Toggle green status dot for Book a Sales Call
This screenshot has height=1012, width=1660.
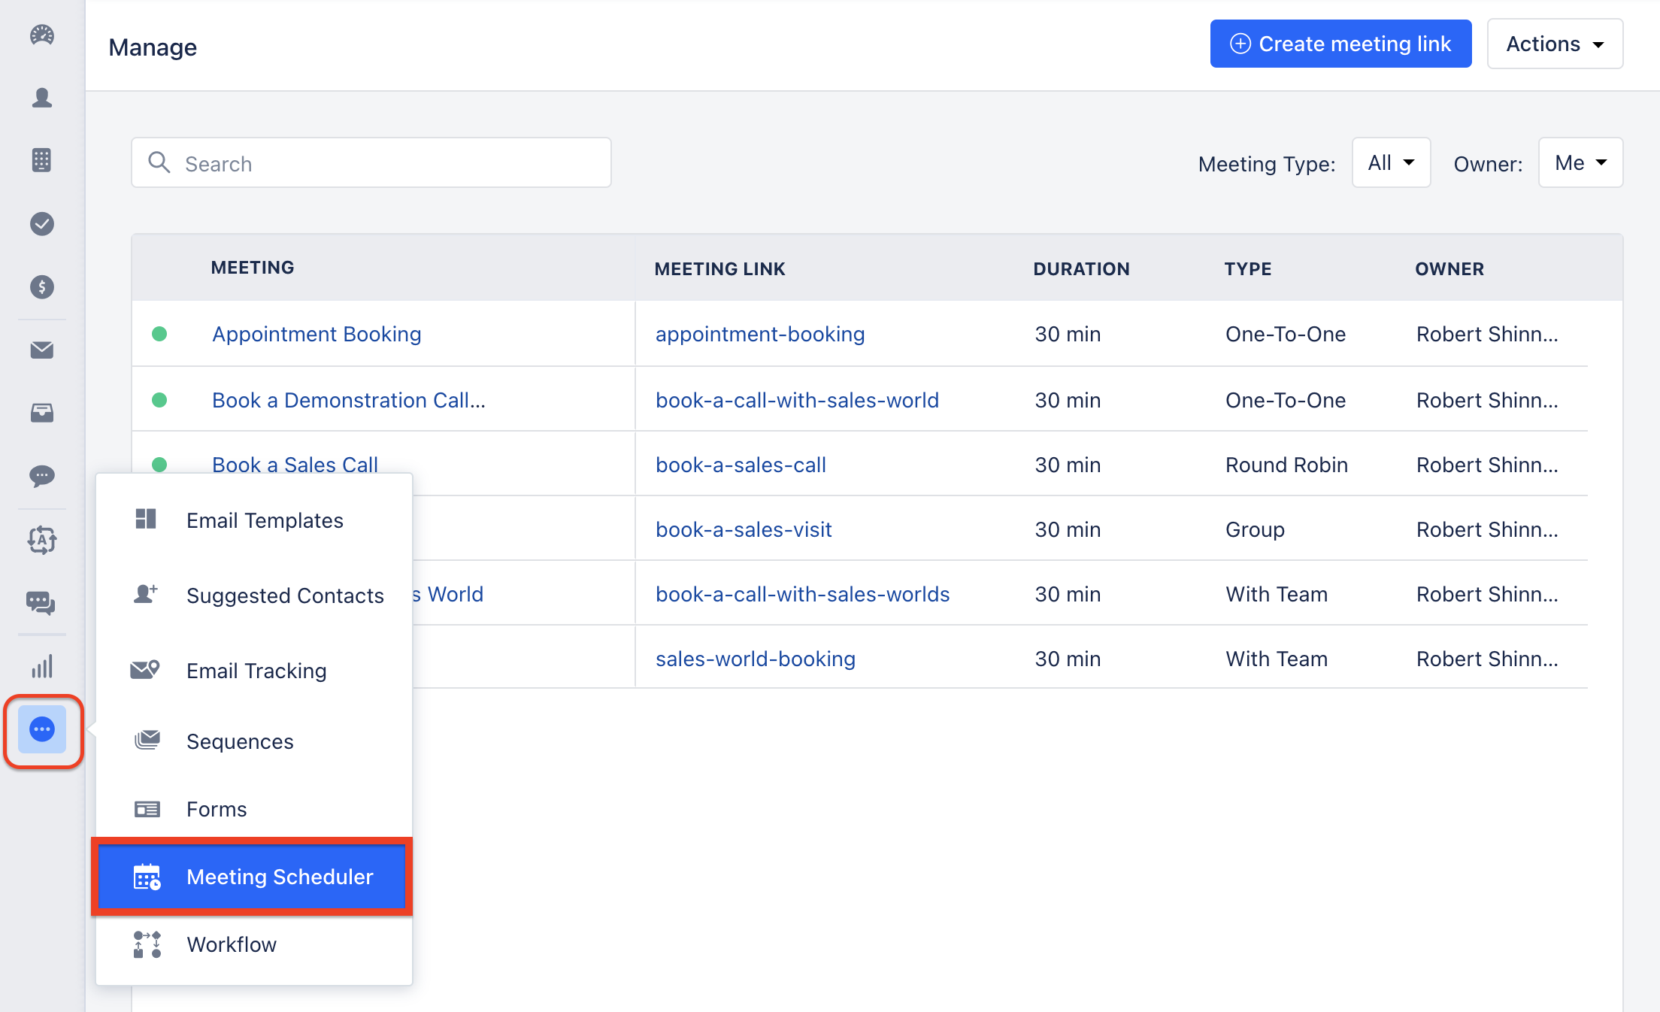tap(159, 465)
